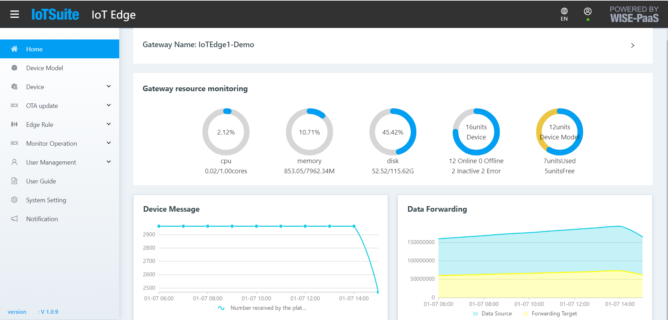Select the Monitor Operation icon
Viewport: 668px width, 320px height.
tap(14, 143)
